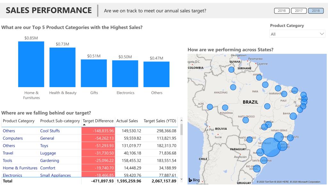Select the Acre map bubble
The height and width of the screenshot is (187, 328).
pyautogui.click(x=210, y=107)
